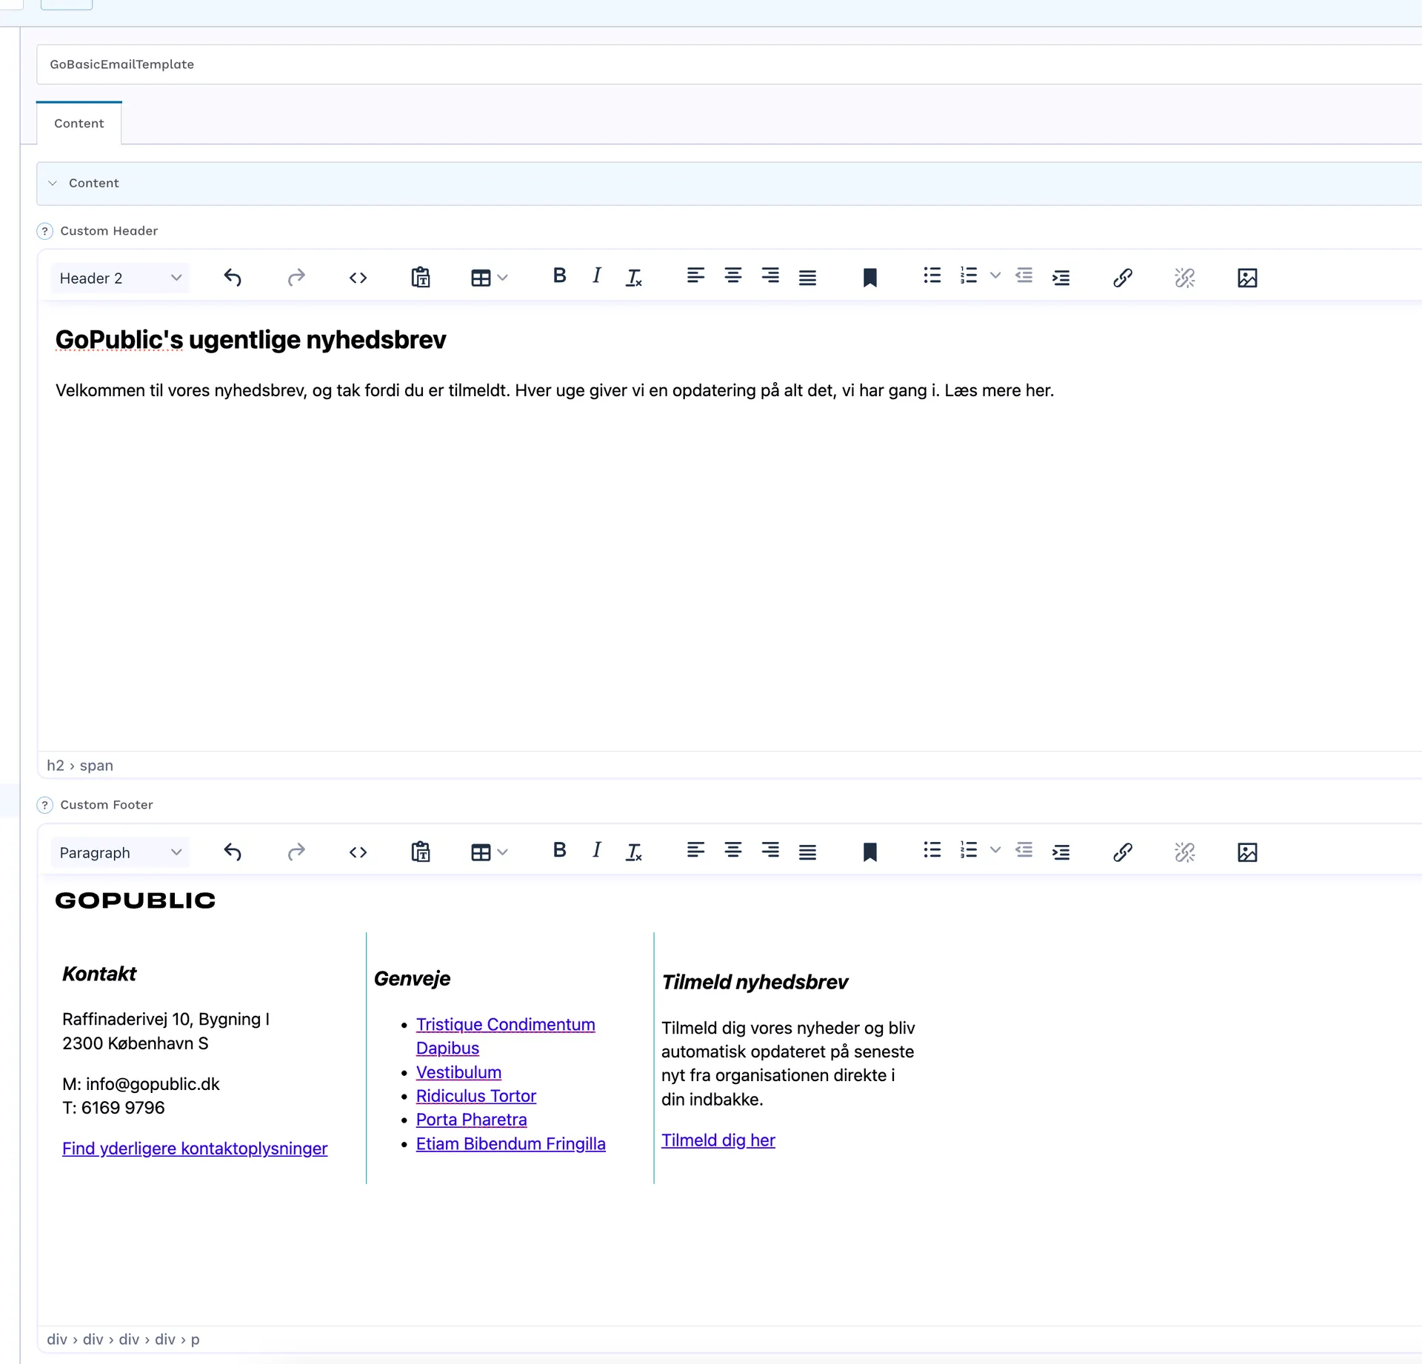Apply bullet list in footer toolbar
The height and width of the screenshot is (1364, 1422).
(932, 851)
